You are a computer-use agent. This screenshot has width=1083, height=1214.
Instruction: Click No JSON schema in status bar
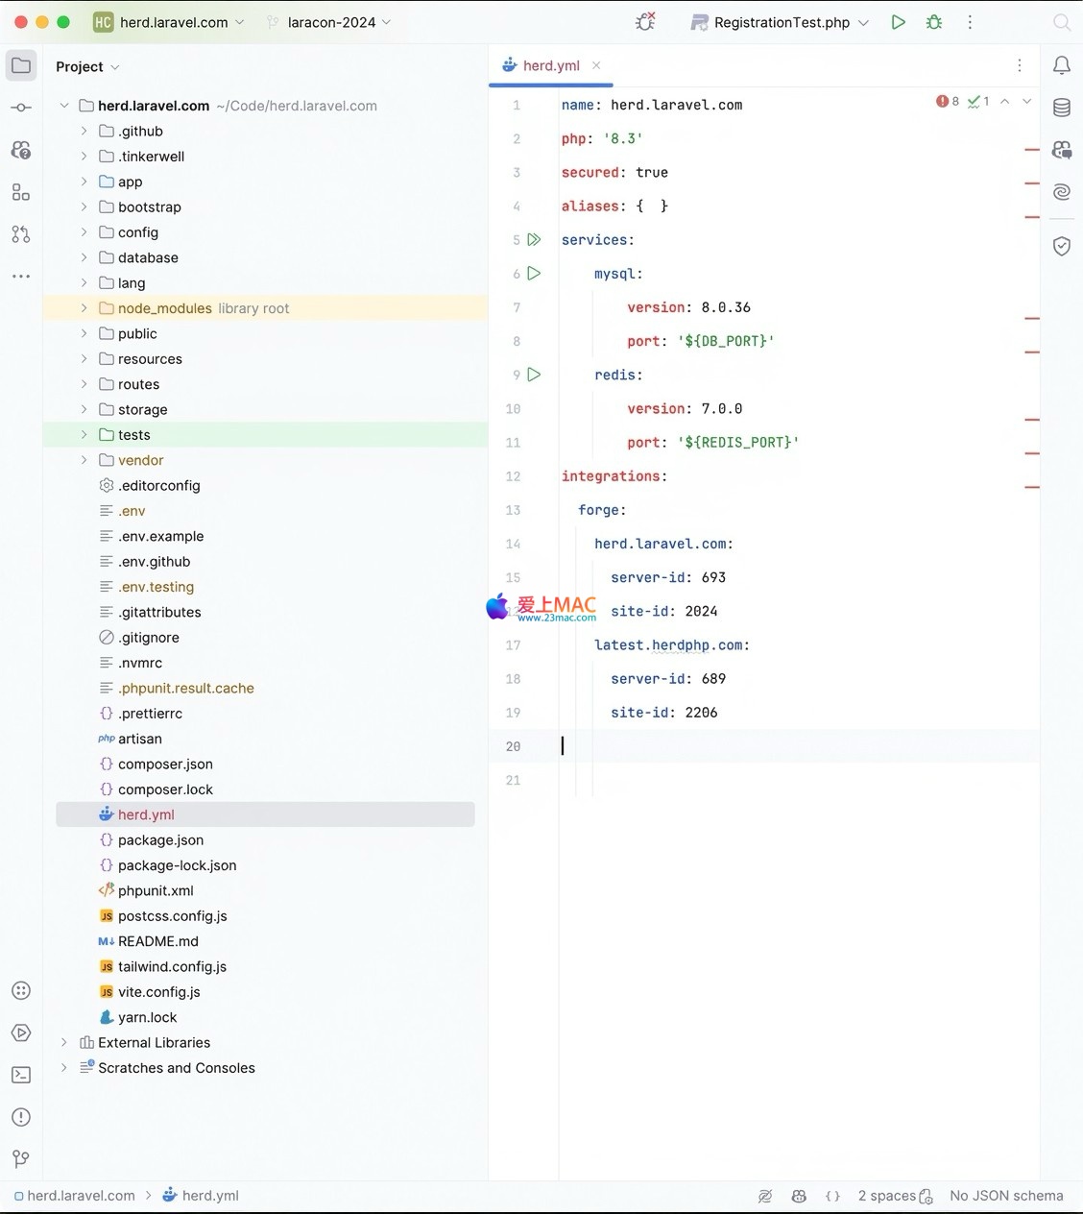click(x=1006, y=1196)
